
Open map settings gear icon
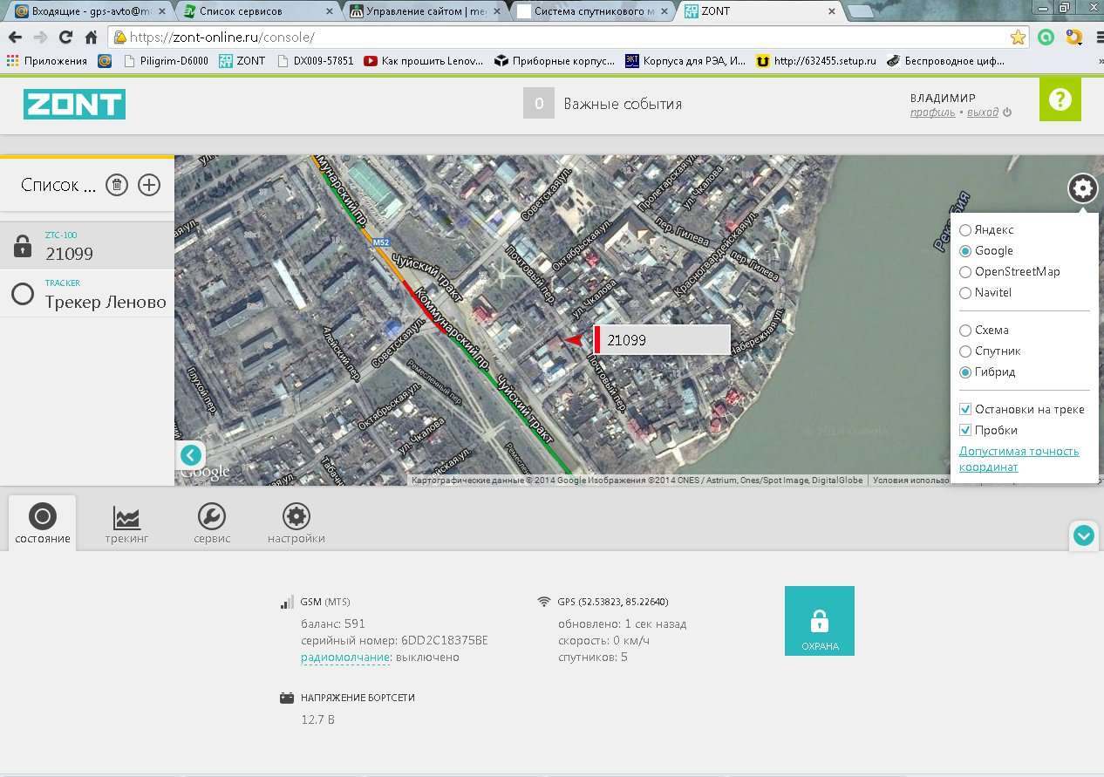tap(1082, 188)
